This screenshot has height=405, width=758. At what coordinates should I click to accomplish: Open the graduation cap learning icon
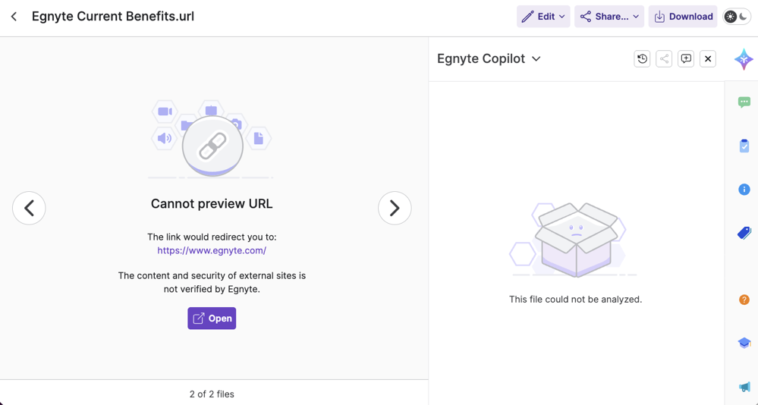(744, 343)
